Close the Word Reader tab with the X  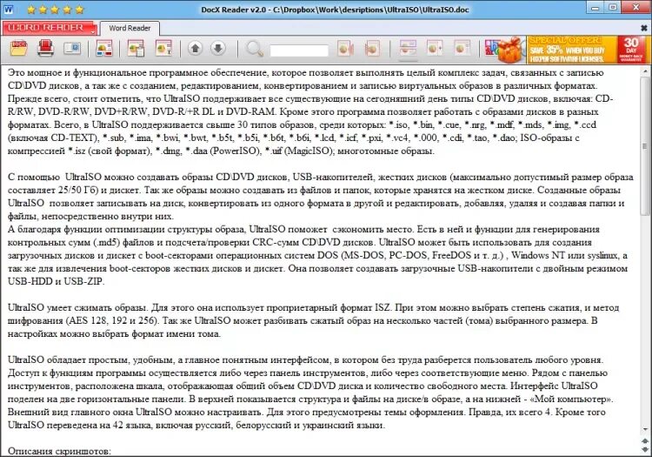tap(643, 28)
